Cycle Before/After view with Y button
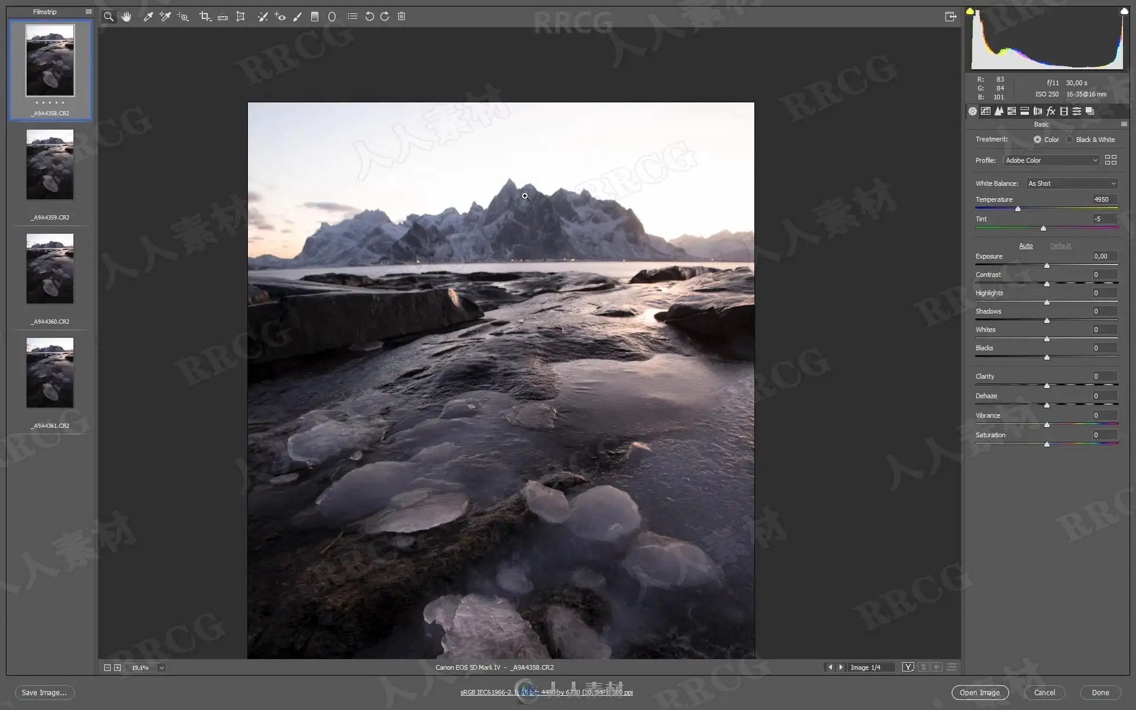The image size is (1136, 710). click(908, 667)
